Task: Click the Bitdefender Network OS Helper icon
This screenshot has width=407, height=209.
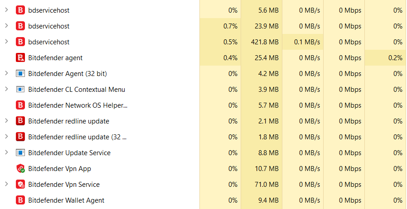Action: (x=20, y=105)
